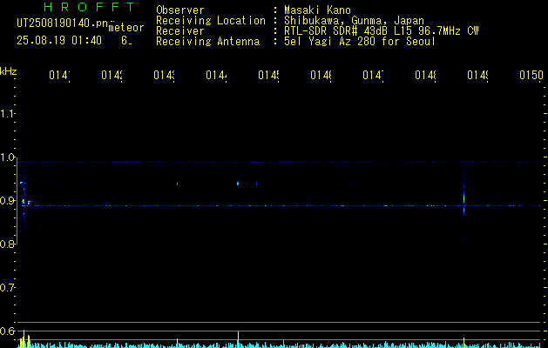
Task: Click the meteor echo cluster near 0140
Action: click(x=24, y=201)
